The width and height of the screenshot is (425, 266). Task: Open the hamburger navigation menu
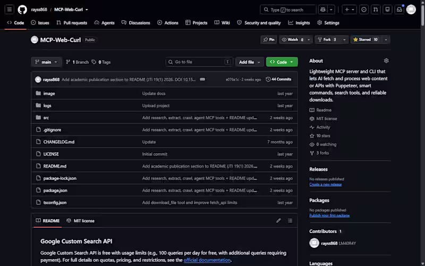9,10
